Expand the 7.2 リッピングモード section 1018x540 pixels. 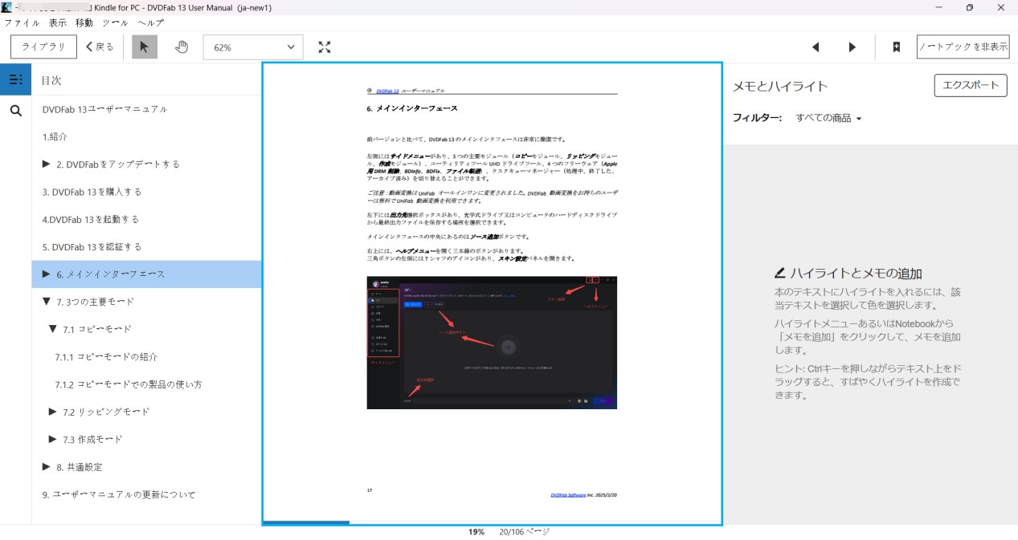[x=52, y=412]
